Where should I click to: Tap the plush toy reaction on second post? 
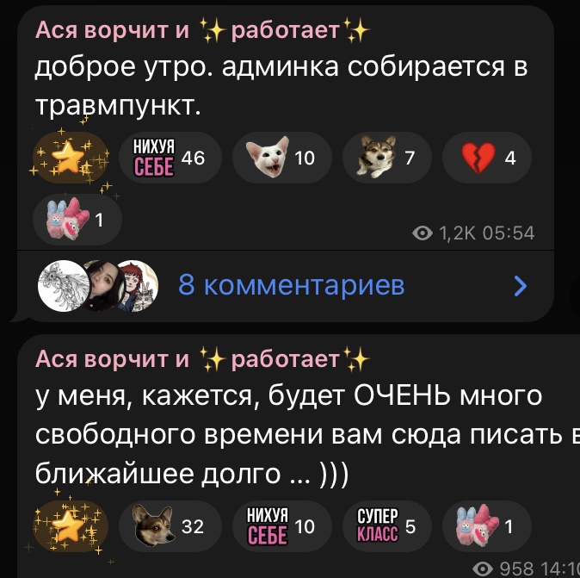tap(487, 526)
